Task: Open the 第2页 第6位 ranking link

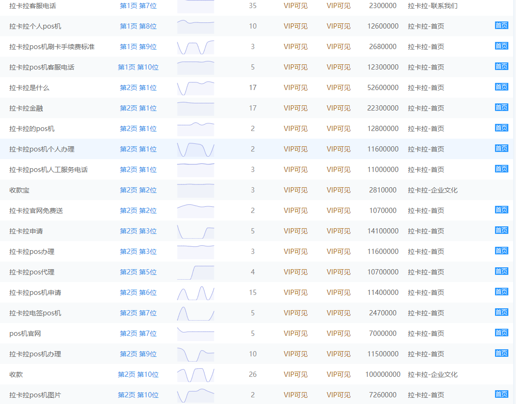Action: [138, 293]
